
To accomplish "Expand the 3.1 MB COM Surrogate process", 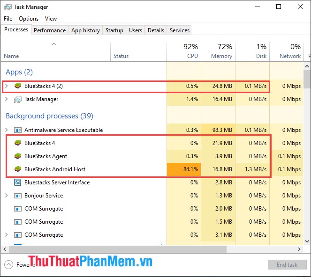I will click(7, 235).
